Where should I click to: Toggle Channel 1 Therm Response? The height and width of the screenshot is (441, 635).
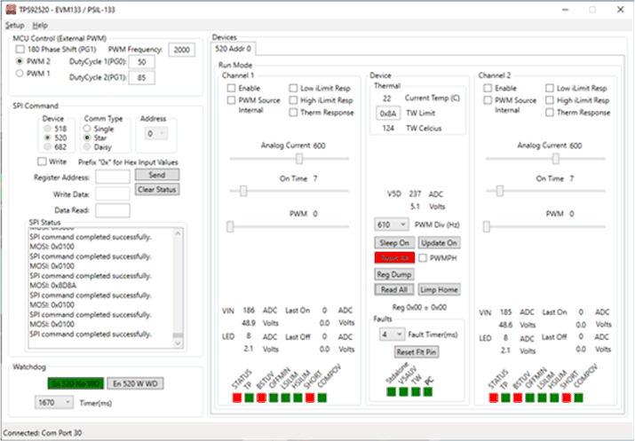click(x=293, y=113)
